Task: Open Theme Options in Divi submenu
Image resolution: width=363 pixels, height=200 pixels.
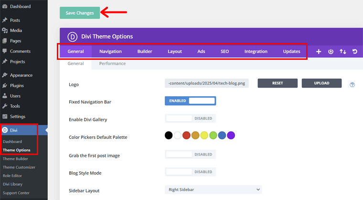Action: (16, 150)
